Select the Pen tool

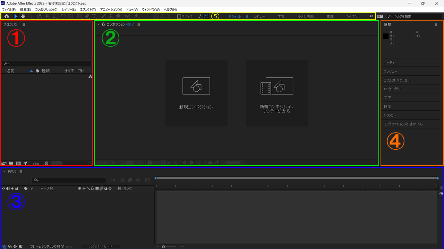pyautogui.click(x=87, y=16)
